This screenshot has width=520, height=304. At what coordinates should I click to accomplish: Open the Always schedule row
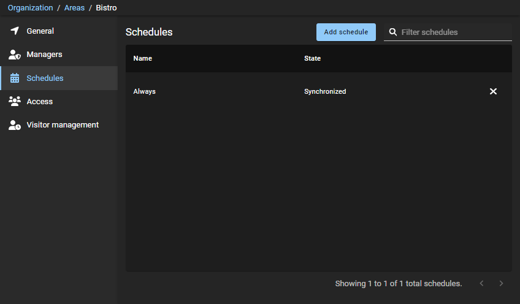[x=145, y=91]
